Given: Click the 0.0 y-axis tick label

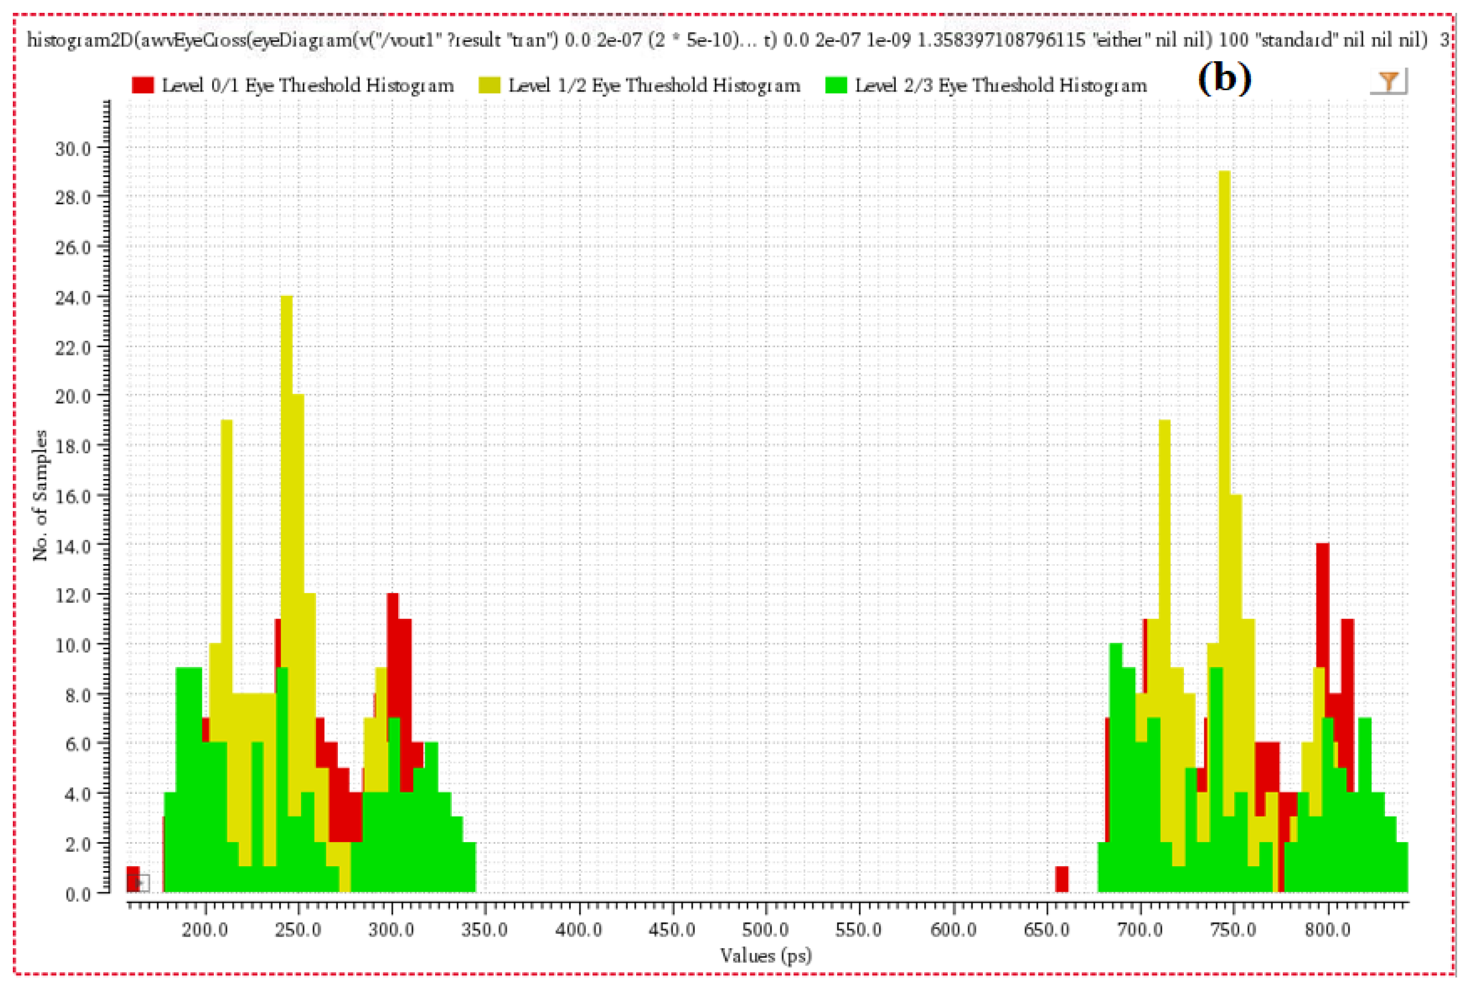Looking at the screenshot, I should coord(78,894).
